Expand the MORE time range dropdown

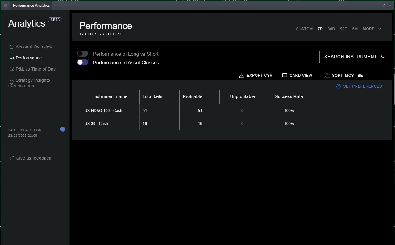pos(372,29)
